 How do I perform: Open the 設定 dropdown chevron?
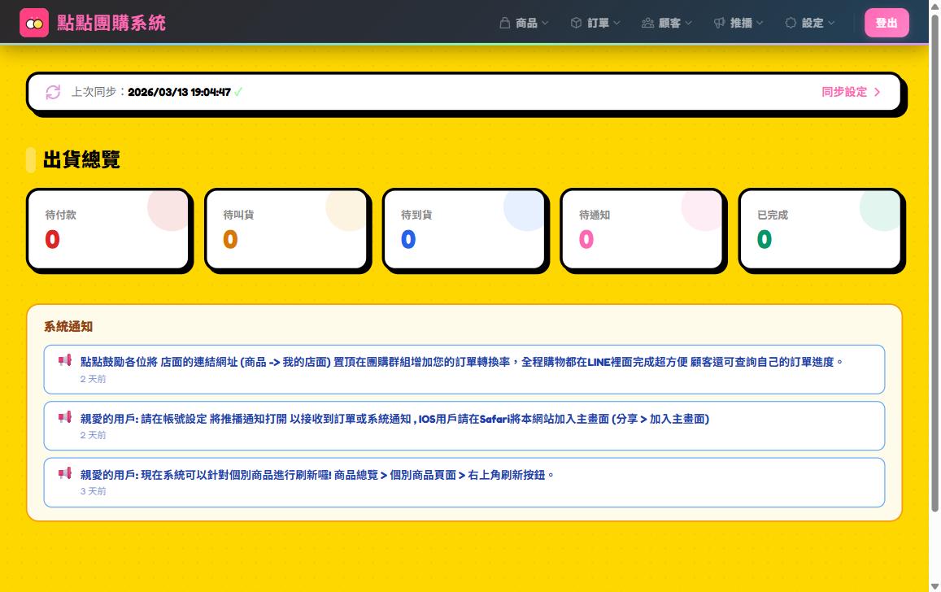point(831,23)
